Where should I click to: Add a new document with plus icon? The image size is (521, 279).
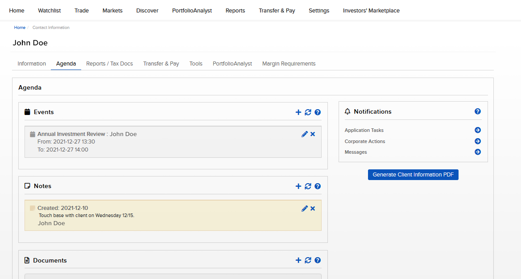click(x=298, y=260)
